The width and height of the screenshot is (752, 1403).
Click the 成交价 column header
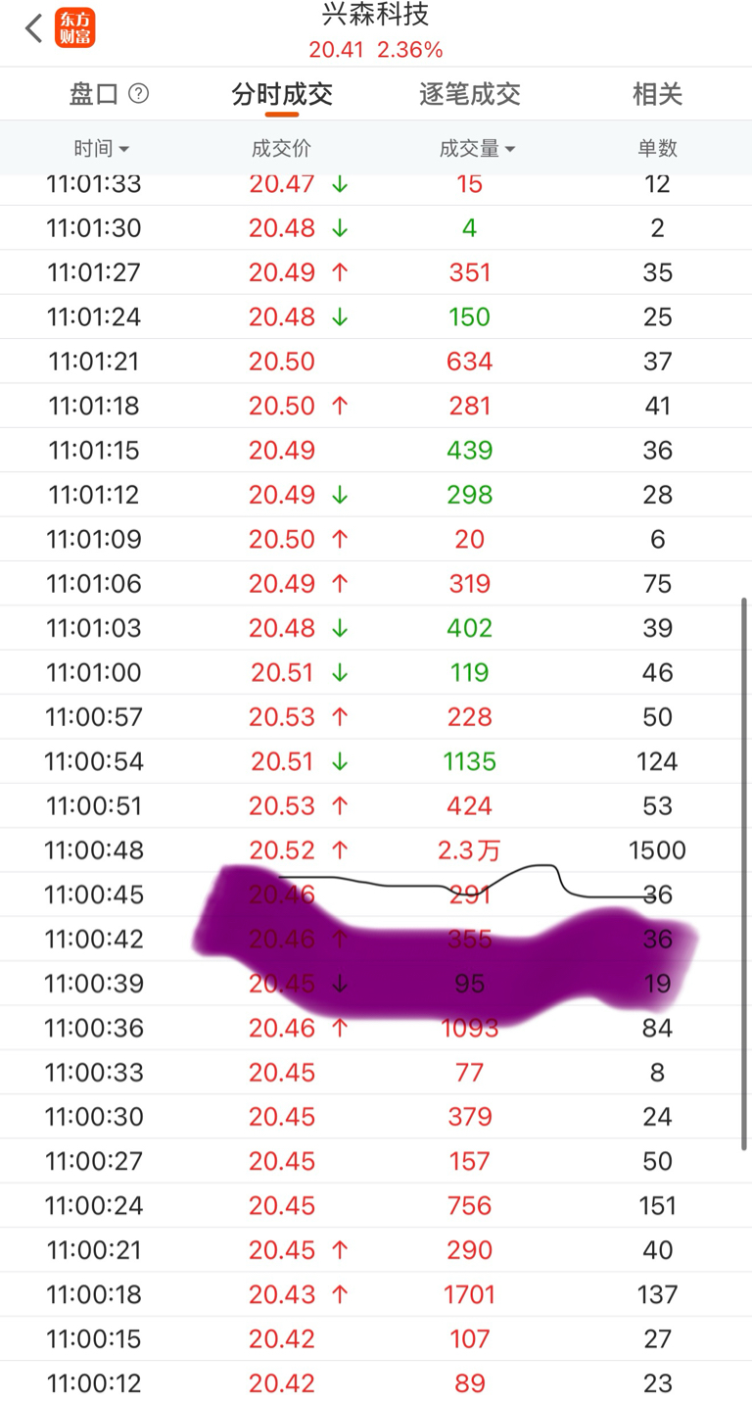[x=281, y=148]
